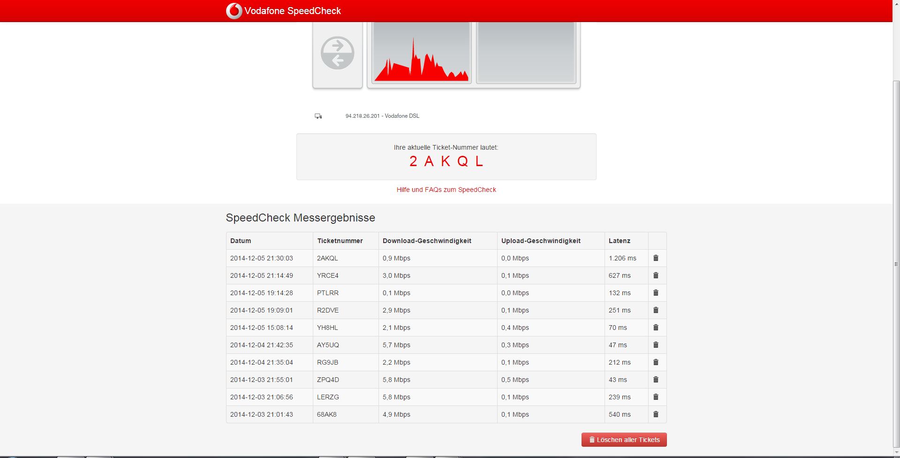
Task: Click the Vodafone logo in header
Action: pos(234,11)
